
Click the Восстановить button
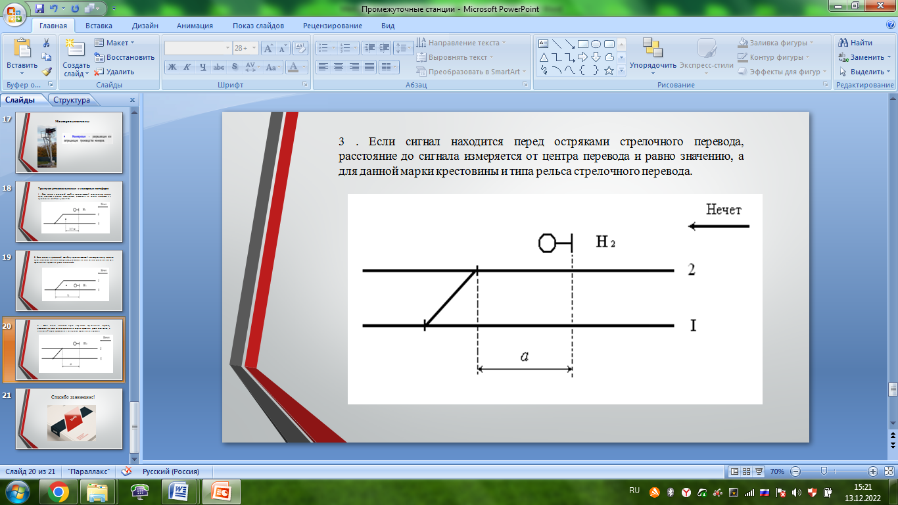click(124, 57)
